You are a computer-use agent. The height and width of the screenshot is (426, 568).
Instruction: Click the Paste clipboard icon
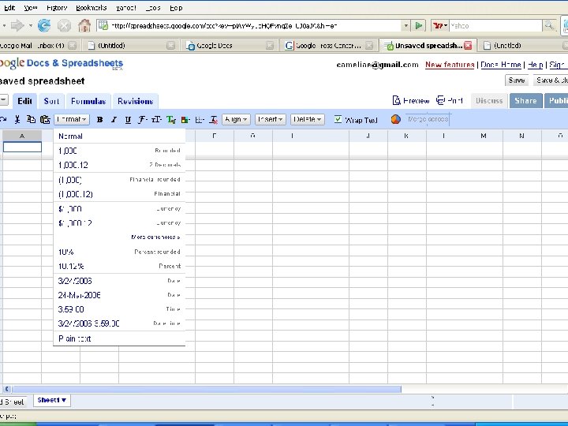tap(45, 119)
